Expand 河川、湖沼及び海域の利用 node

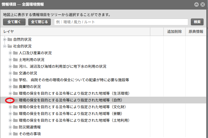pyautogui.click(x=10, y=67)
